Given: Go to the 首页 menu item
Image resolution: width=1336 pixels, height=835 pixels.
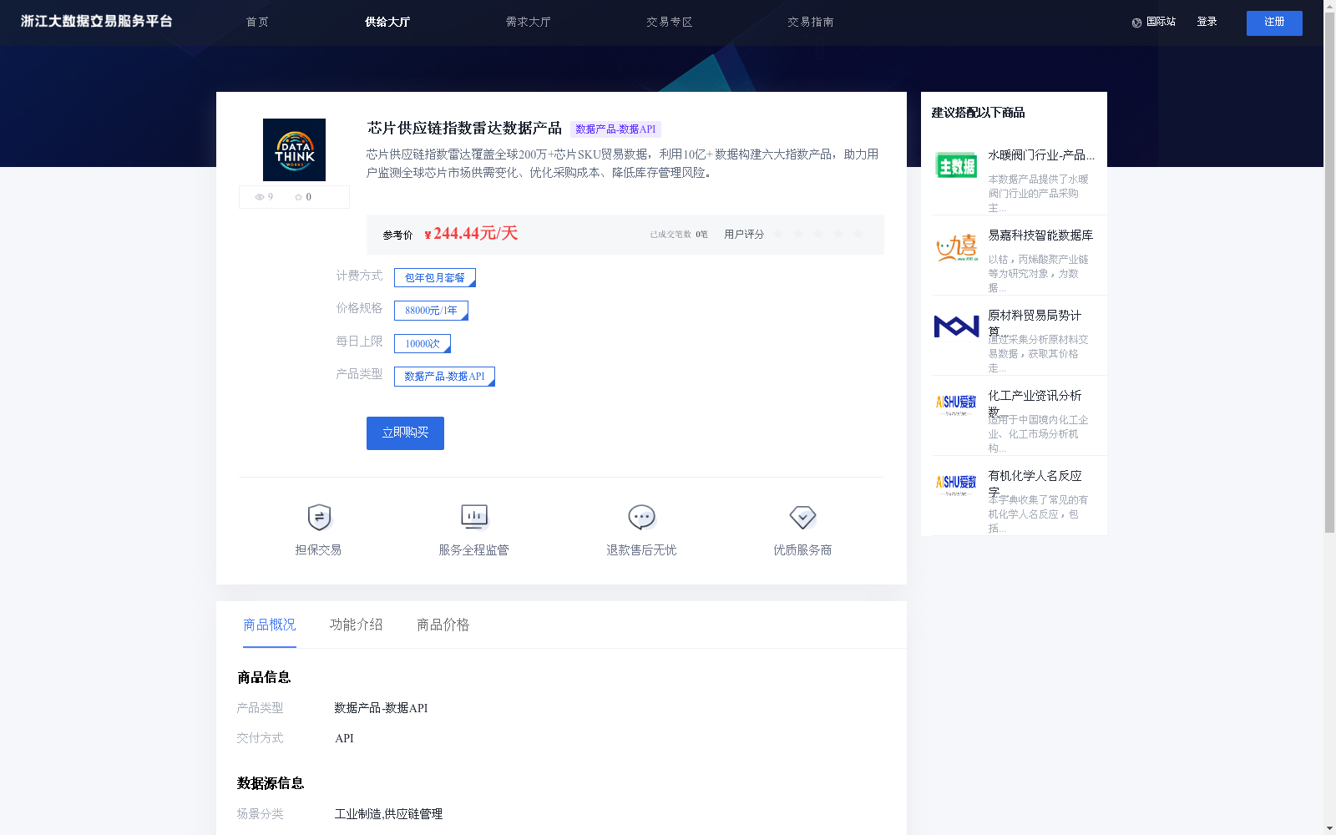Looking at the screenshot, I should pyautogui.click(x=257, y=22).
